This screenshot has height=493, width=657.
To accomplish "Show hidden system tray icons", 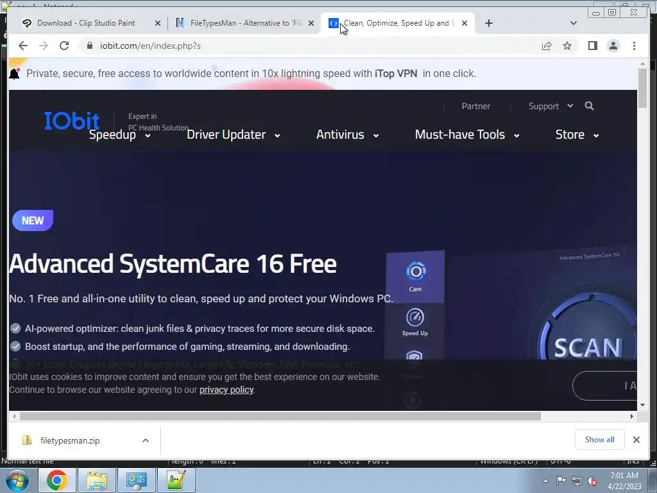I will click(545, 481).
